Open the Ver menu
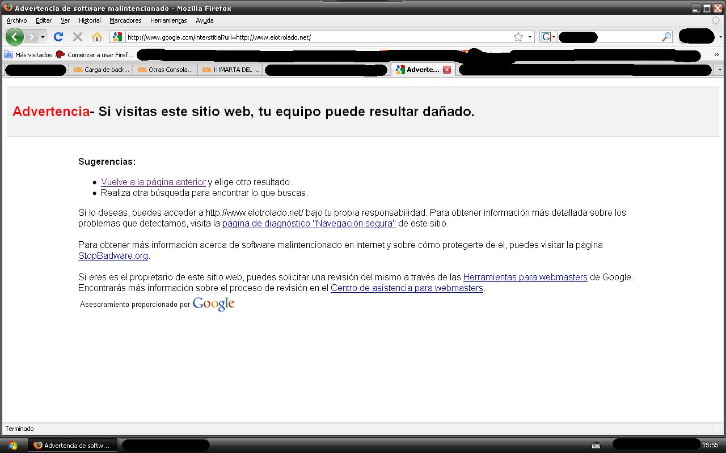 pyautogui.click(x=65, y=20)
